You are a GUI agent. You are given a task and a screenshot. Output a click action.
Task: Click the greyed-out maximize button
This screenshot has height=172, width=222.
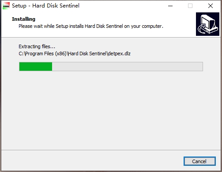(x=190, y=6)
